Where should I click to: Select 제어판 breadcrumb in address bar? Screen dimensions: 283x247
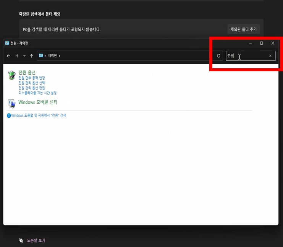coord(52,56)
